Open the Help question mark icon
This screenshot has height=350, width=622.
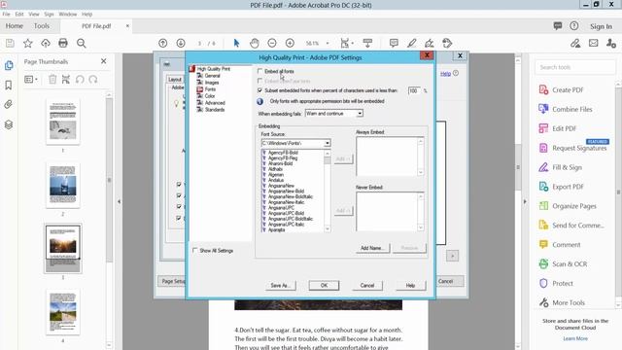[574, 26]
